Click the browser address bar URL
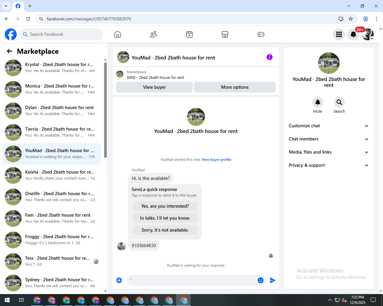Viewport: 383px width, 306px height. (89, 19)
